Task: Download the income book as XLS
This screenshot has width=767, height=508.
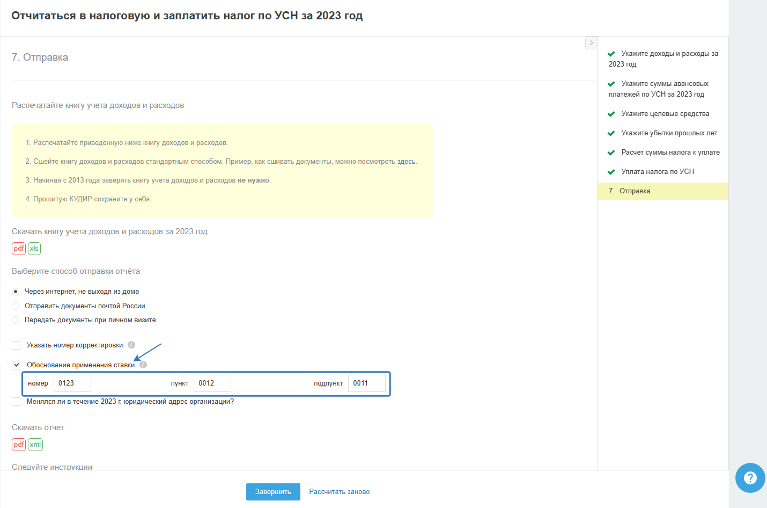Action: [34, 249]
